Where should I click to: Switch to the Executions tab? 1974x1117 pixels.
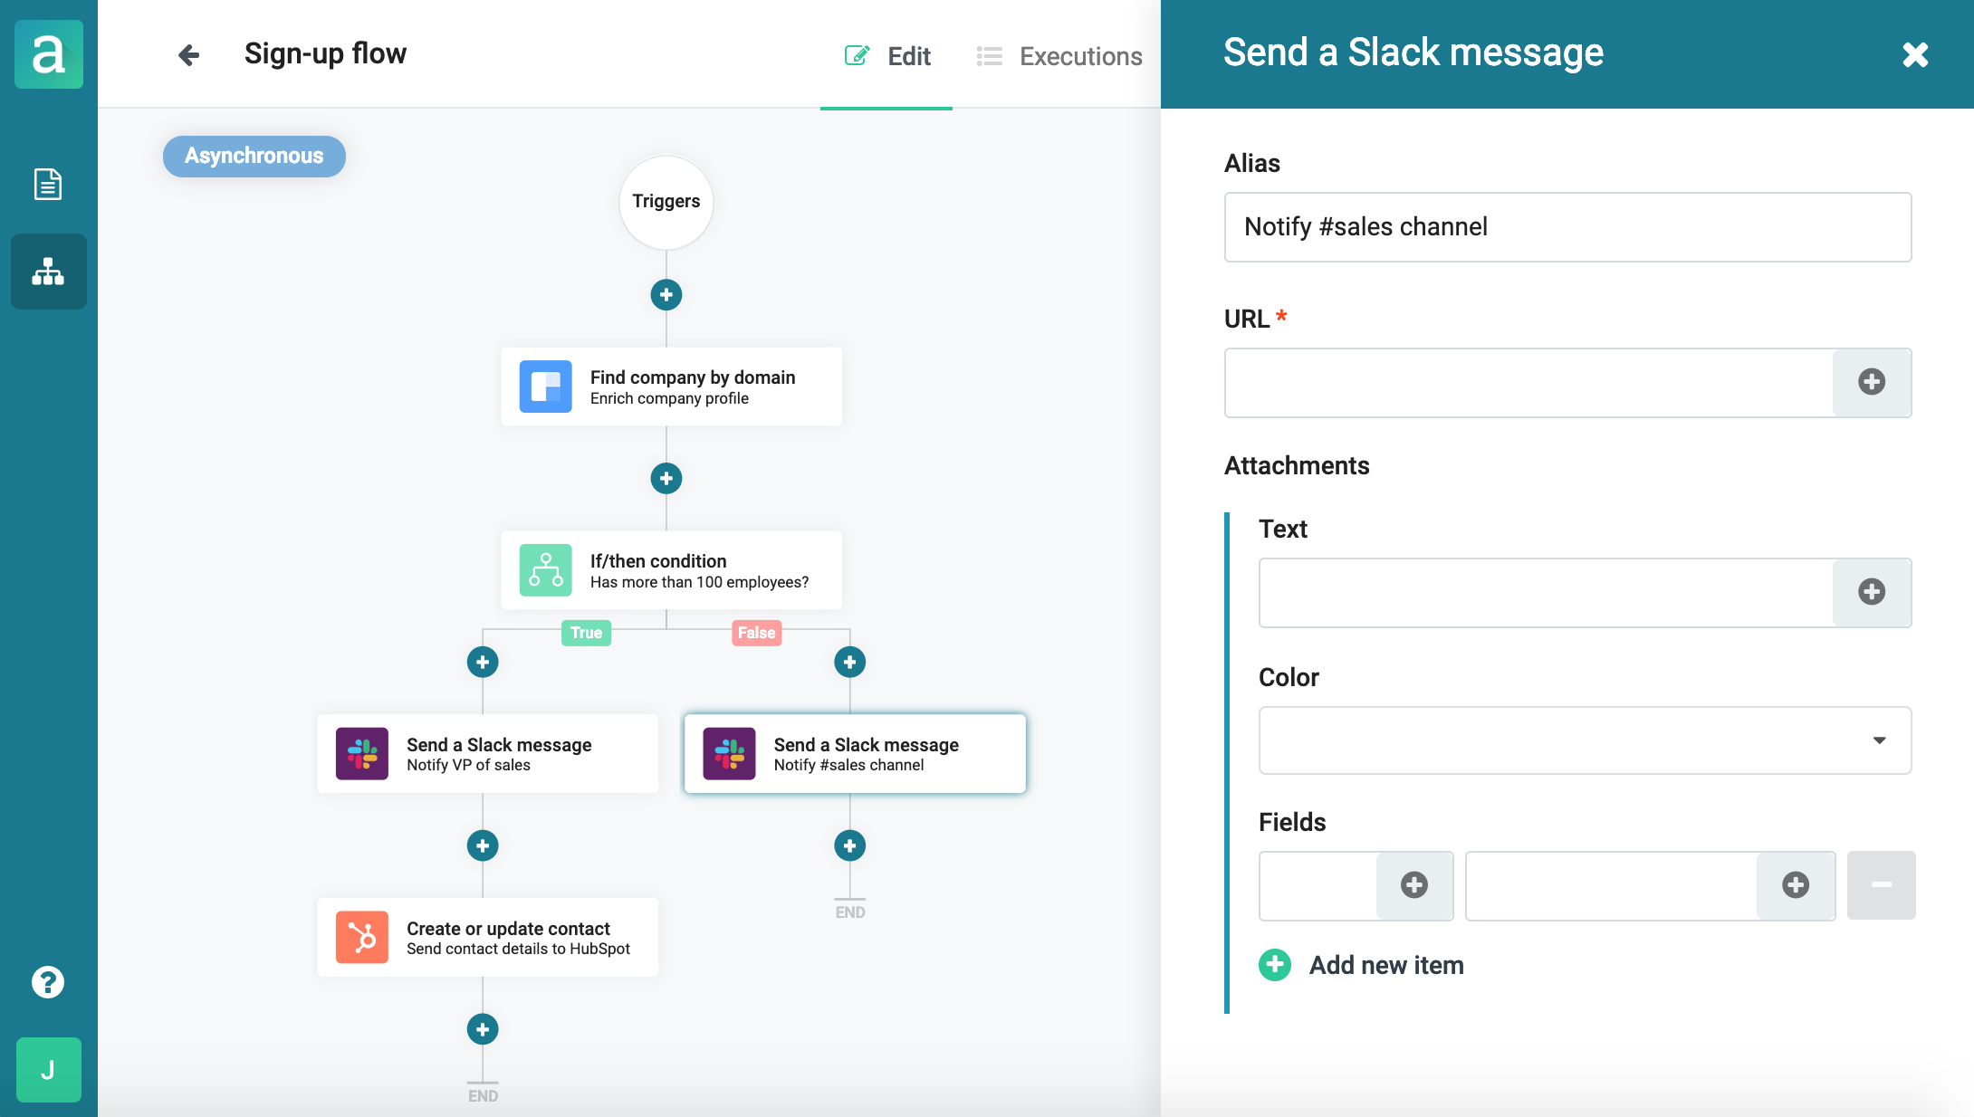click(1059, 56)
